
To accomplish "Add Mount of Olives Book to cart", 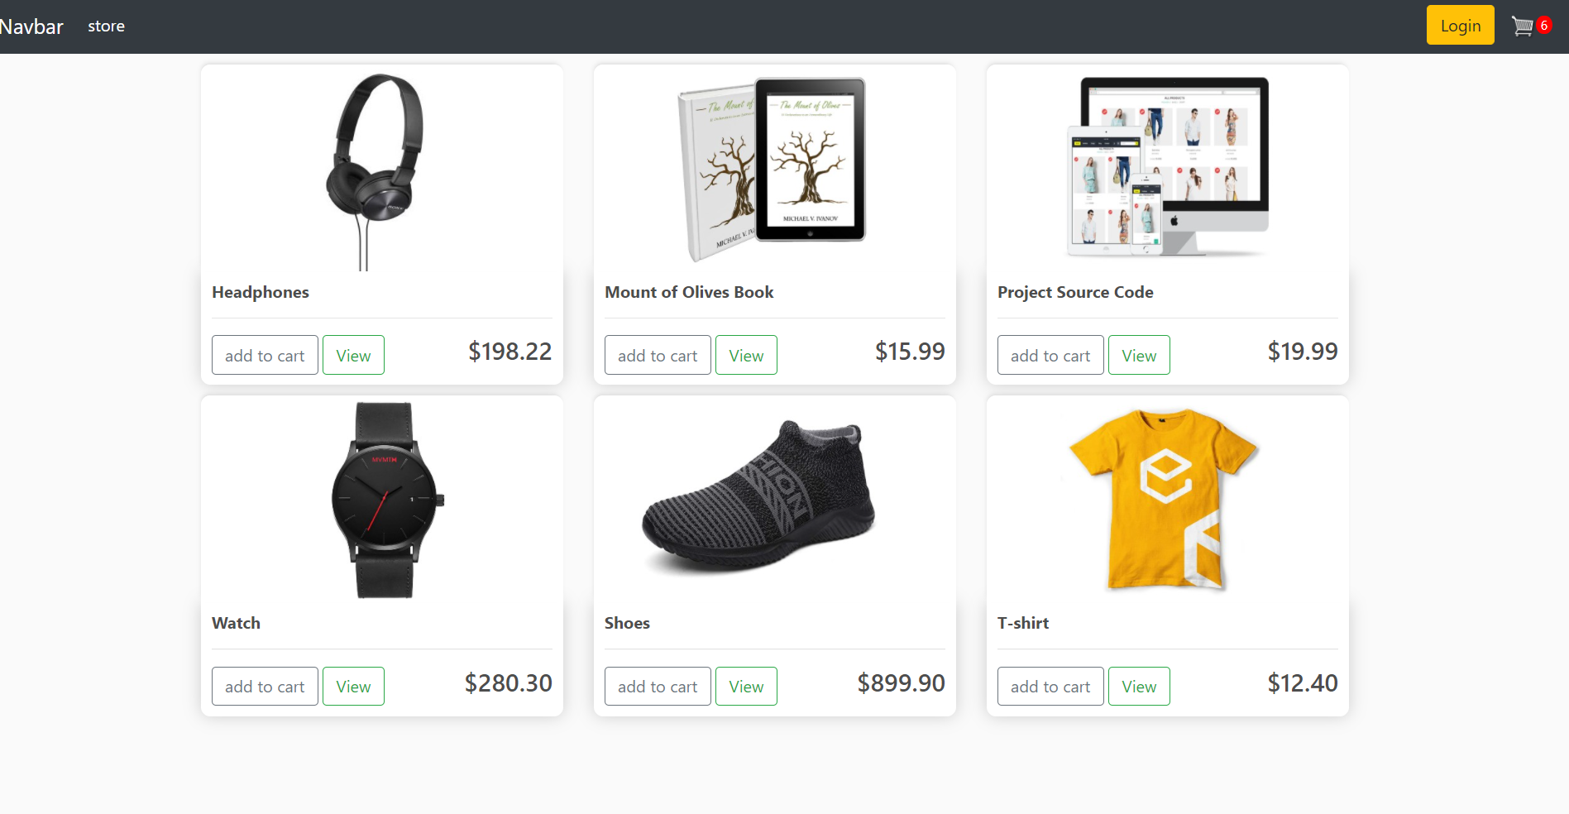I will (x=658, y=355).
